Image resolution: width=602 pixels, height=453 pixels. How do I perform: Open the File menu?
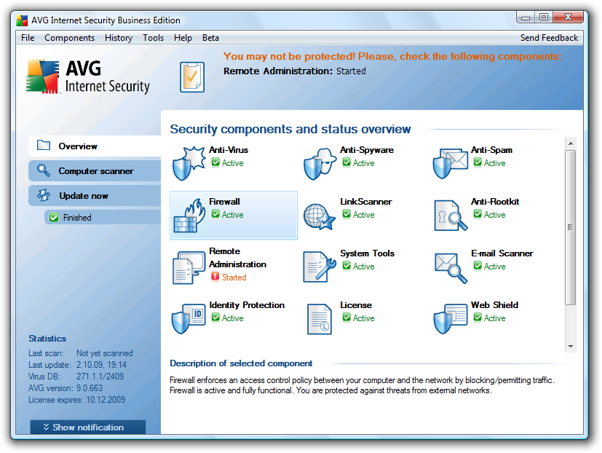28,38
